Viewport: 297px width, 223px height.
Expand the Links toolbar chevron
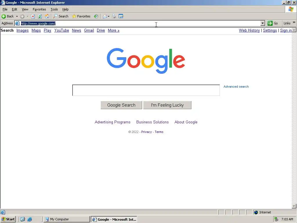tap(294, 22)
